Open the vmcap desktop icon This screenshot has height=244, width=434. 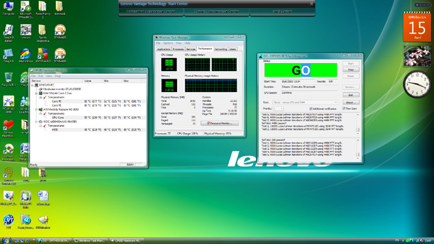point(25,32)
